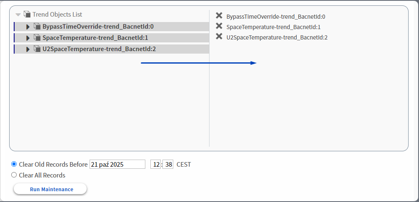This screenshot has width=419, height=202.
Task: Click the Run Maintenance button
Action: (x=50, y=189)
